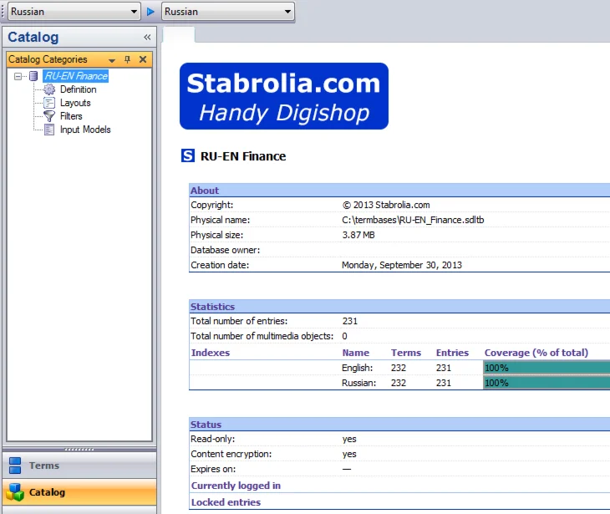Click the Stabrolia.com Handy Digishop banner
This screenshot has height=514, width=610.
[x=284, y=96]
